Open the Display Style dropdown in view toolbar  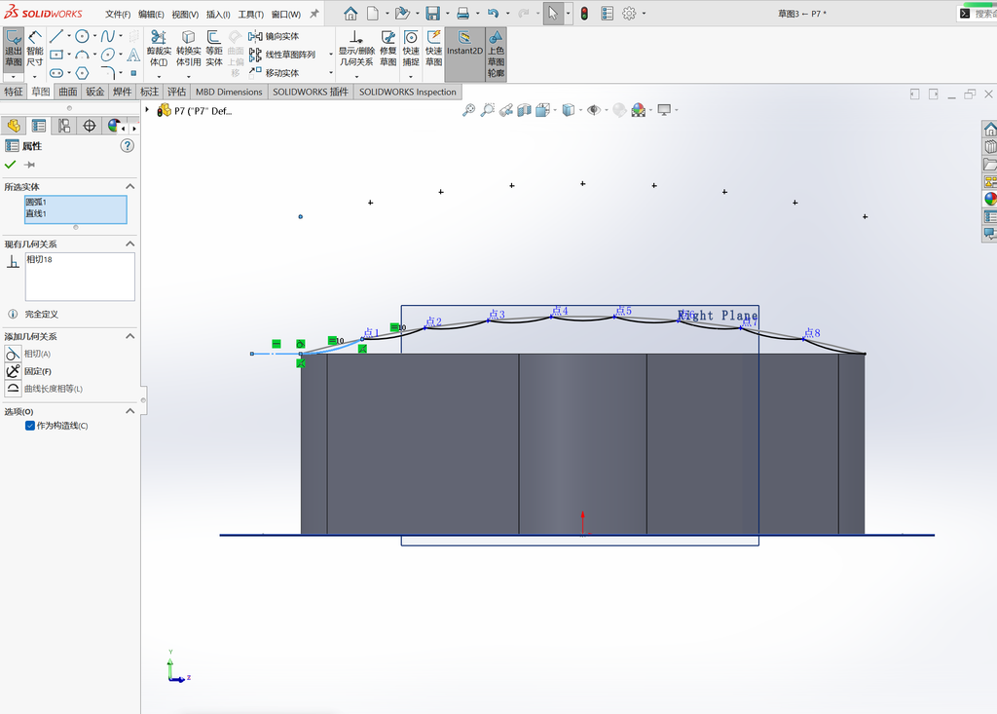(580, 110)
